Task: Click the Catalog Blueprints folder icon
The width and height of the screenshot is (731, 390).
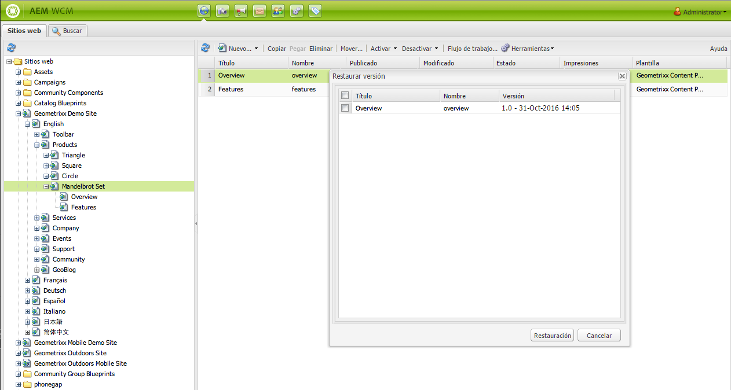Action: click(x=27, y=103)
